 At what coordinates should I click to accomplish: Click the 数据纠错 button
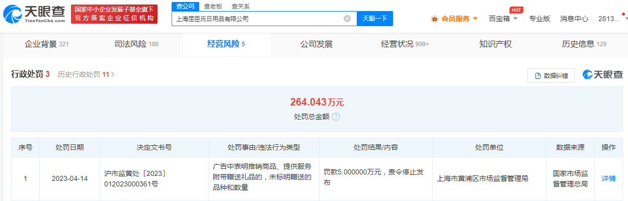(551, 75)
